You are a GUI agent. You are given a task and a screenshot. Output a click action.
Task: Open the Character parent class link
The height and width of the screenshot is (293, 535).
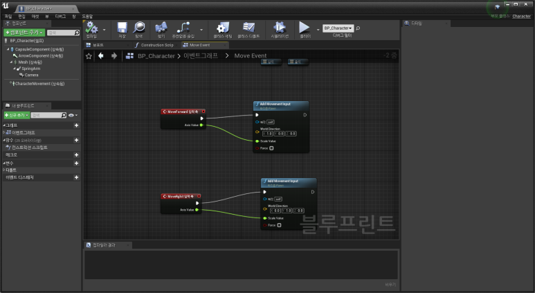click(521, 16)
